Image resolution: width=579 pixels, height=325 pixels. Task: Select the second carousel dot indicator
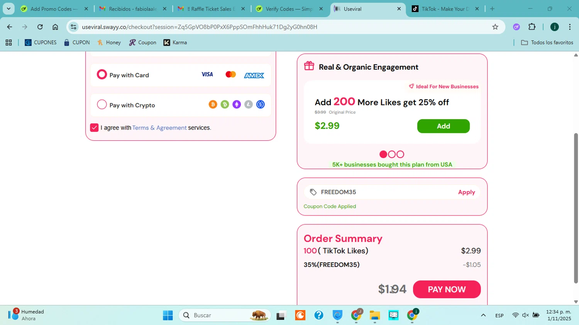click(392, 154)
